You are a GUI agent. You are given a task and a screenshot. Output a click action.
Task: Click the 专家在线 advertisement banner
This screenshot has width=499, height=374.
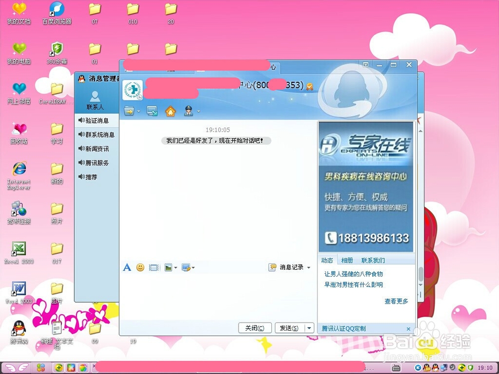point(366,187)
